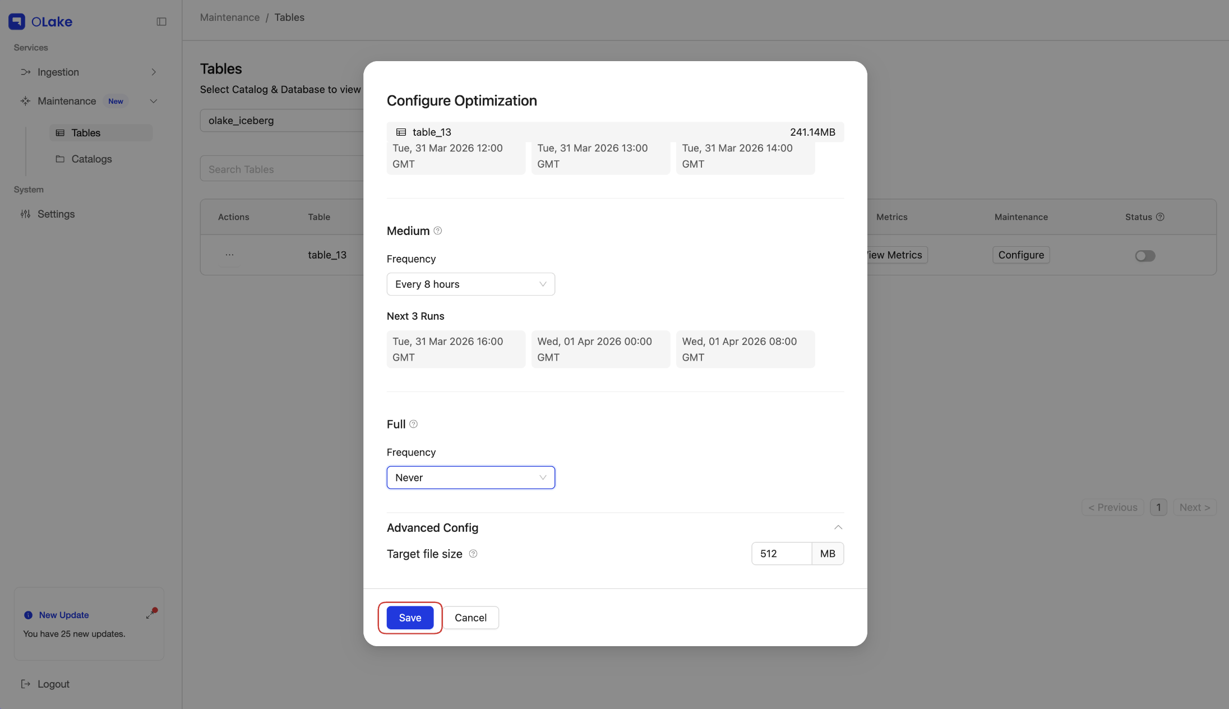Save the optimization configuration

pyautogui.click(x=410, y=618)
